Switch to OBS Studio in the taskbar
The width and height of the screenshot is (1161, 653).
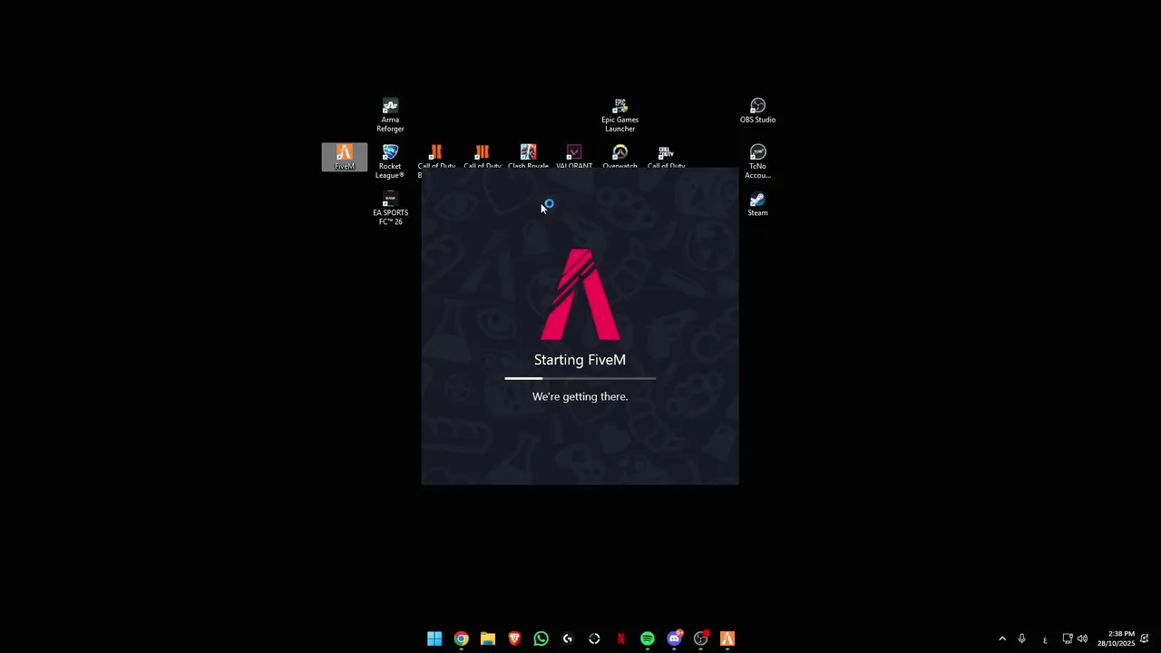(700, 638)
